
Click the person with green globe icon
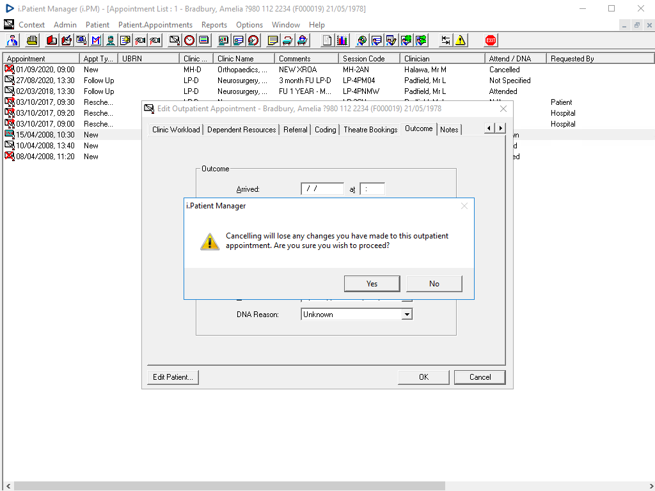pyautogui.click(x=406, y=40)
